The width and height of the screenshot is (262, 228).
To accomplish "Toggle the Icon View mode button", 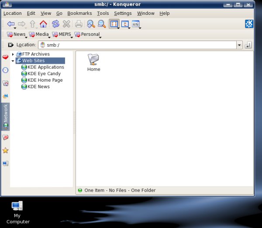I will click(114, 24).
